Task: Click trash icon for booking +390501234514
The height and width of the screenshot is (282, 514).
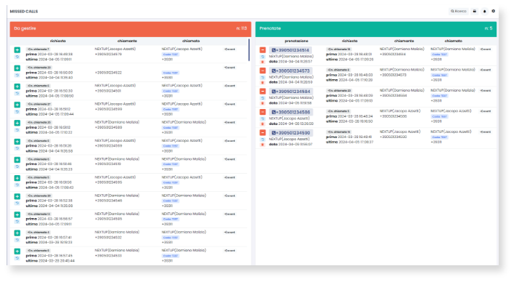Action: [x=262, y=62]
